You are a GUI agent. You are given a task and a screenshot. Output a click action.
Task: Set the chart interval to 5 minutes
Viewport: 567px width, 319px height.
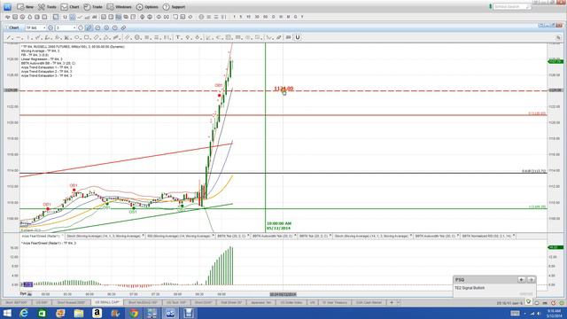[x=241, y=17]
